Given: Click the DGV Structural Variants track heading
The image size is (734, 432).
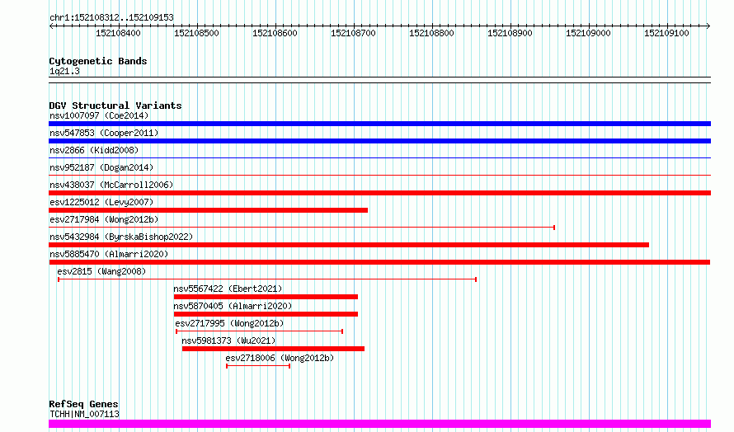Looking at the screenshot, I should click(x=115, y=106).
